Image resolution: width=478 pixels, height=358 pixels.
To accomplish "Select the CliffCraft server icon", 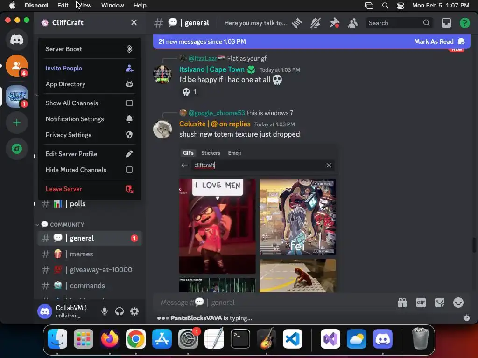I will coord(17,97).
